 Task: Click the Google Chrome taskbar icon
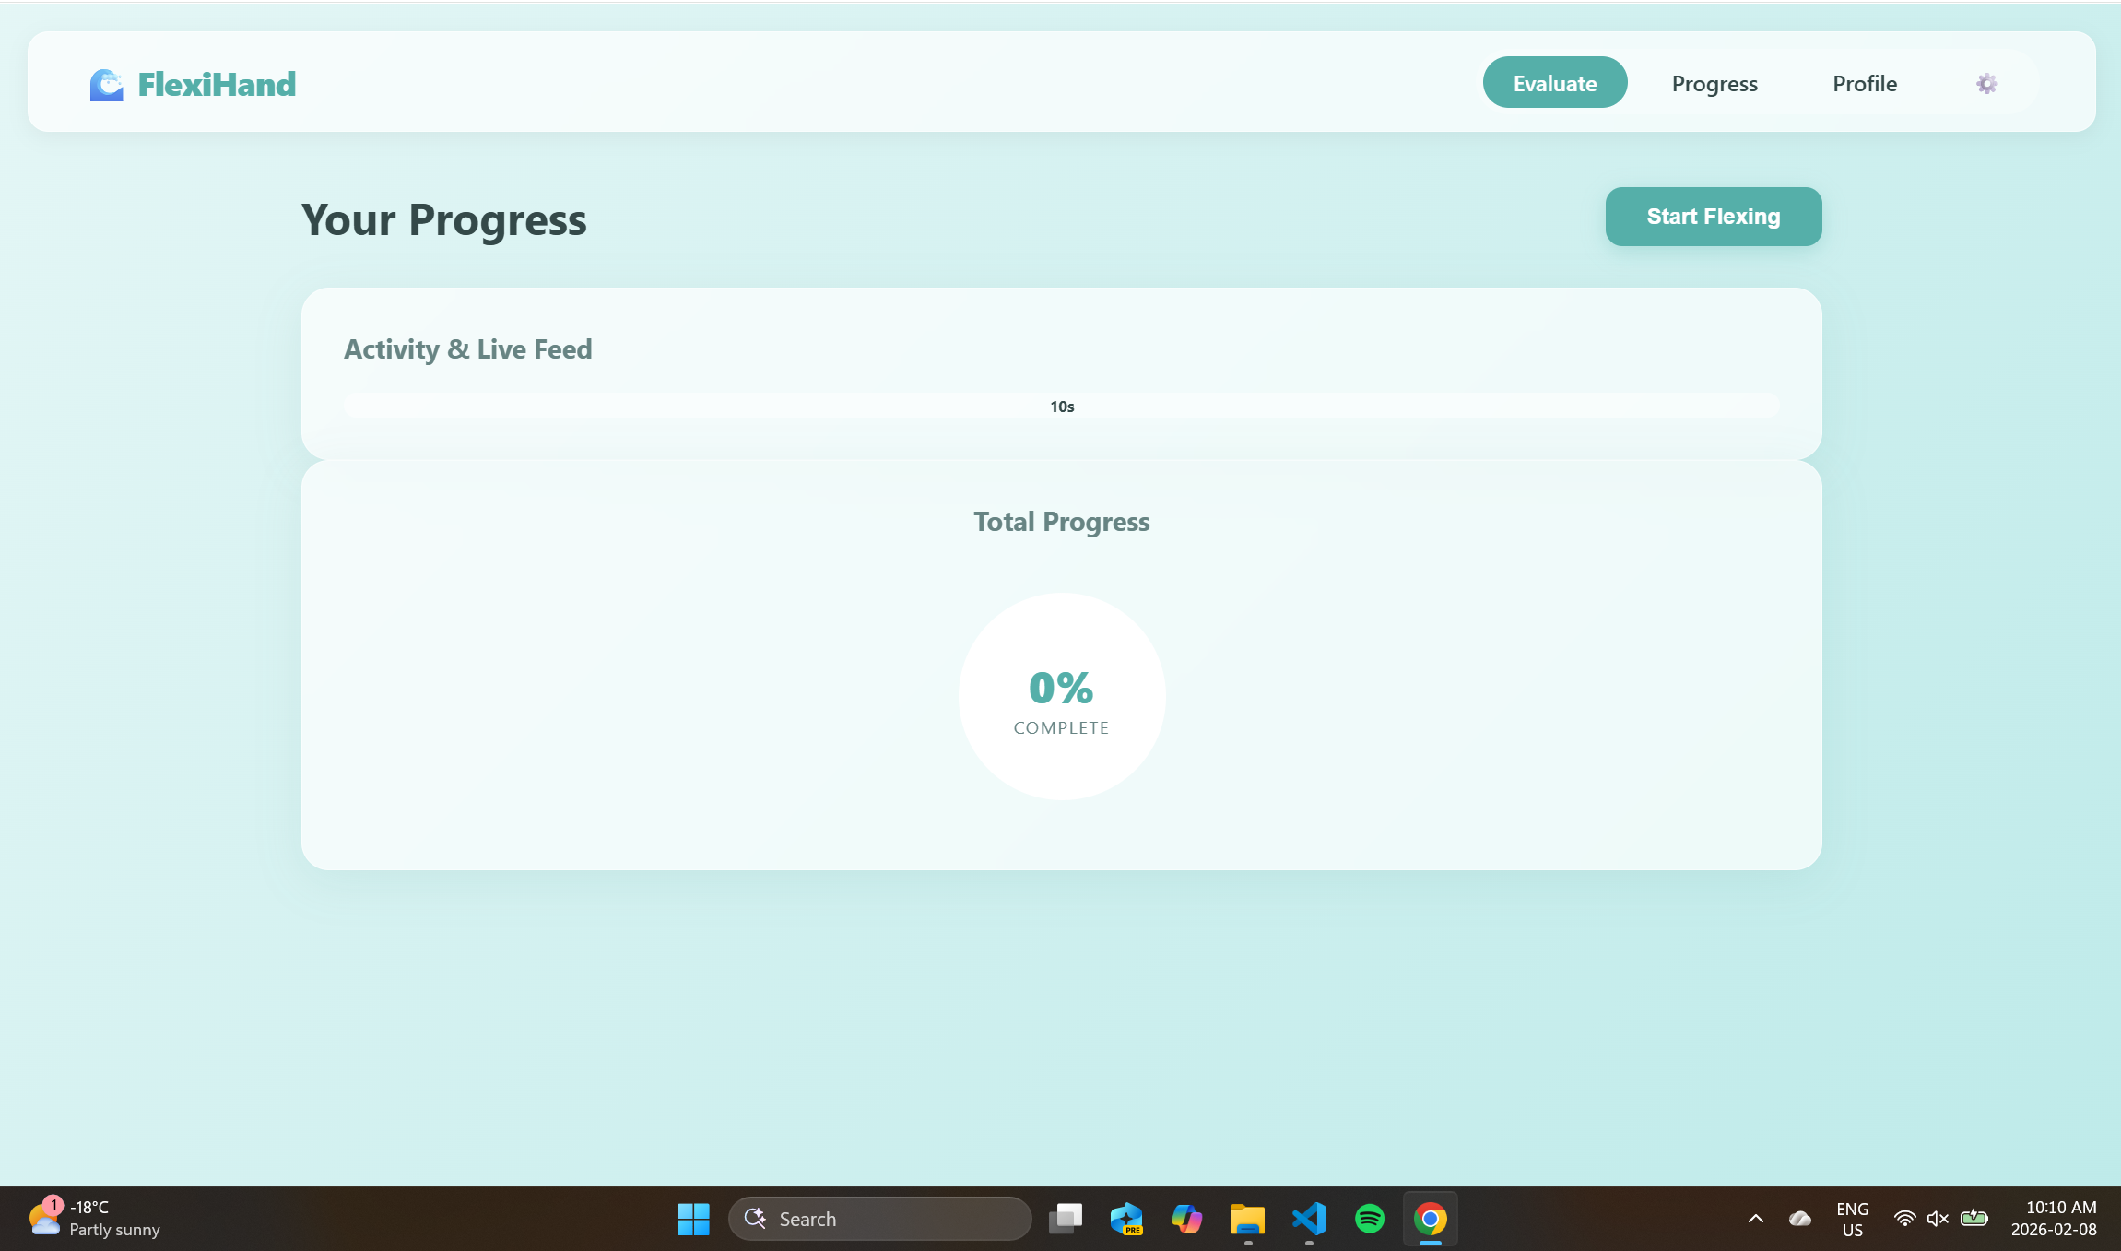click(x=1430, y=1219)
